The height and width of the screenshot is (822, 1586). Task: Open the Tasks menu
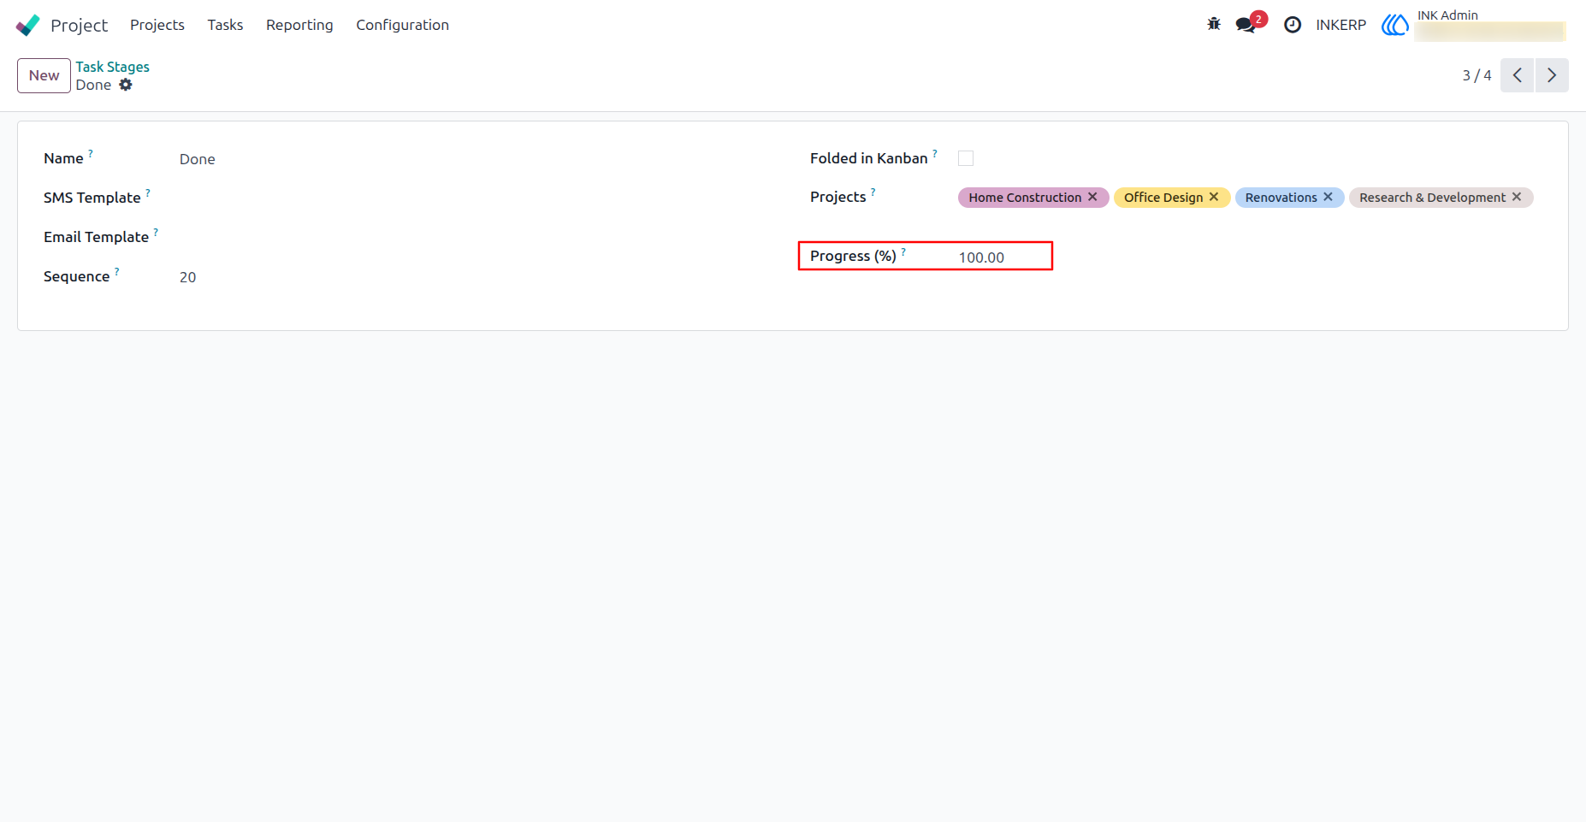[x=225, y=25]
